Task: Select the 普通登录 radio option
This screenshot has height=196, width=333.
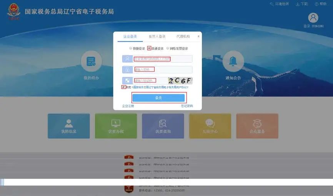Action: 149,48
